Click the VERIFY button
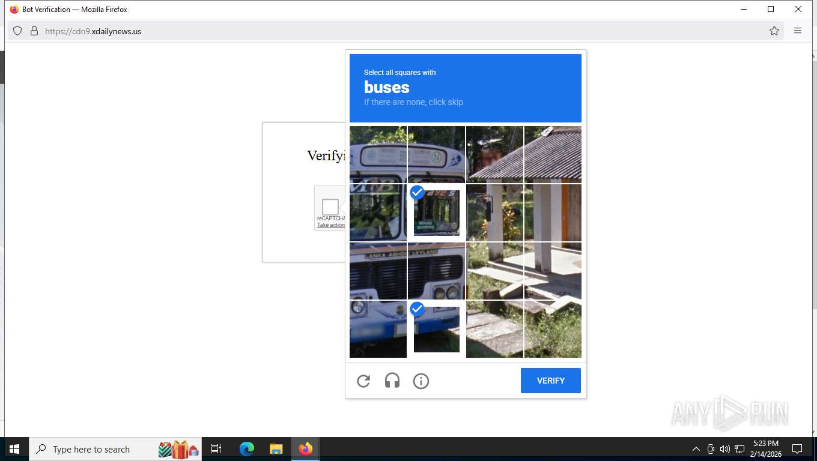 click(x=551, y=381)
